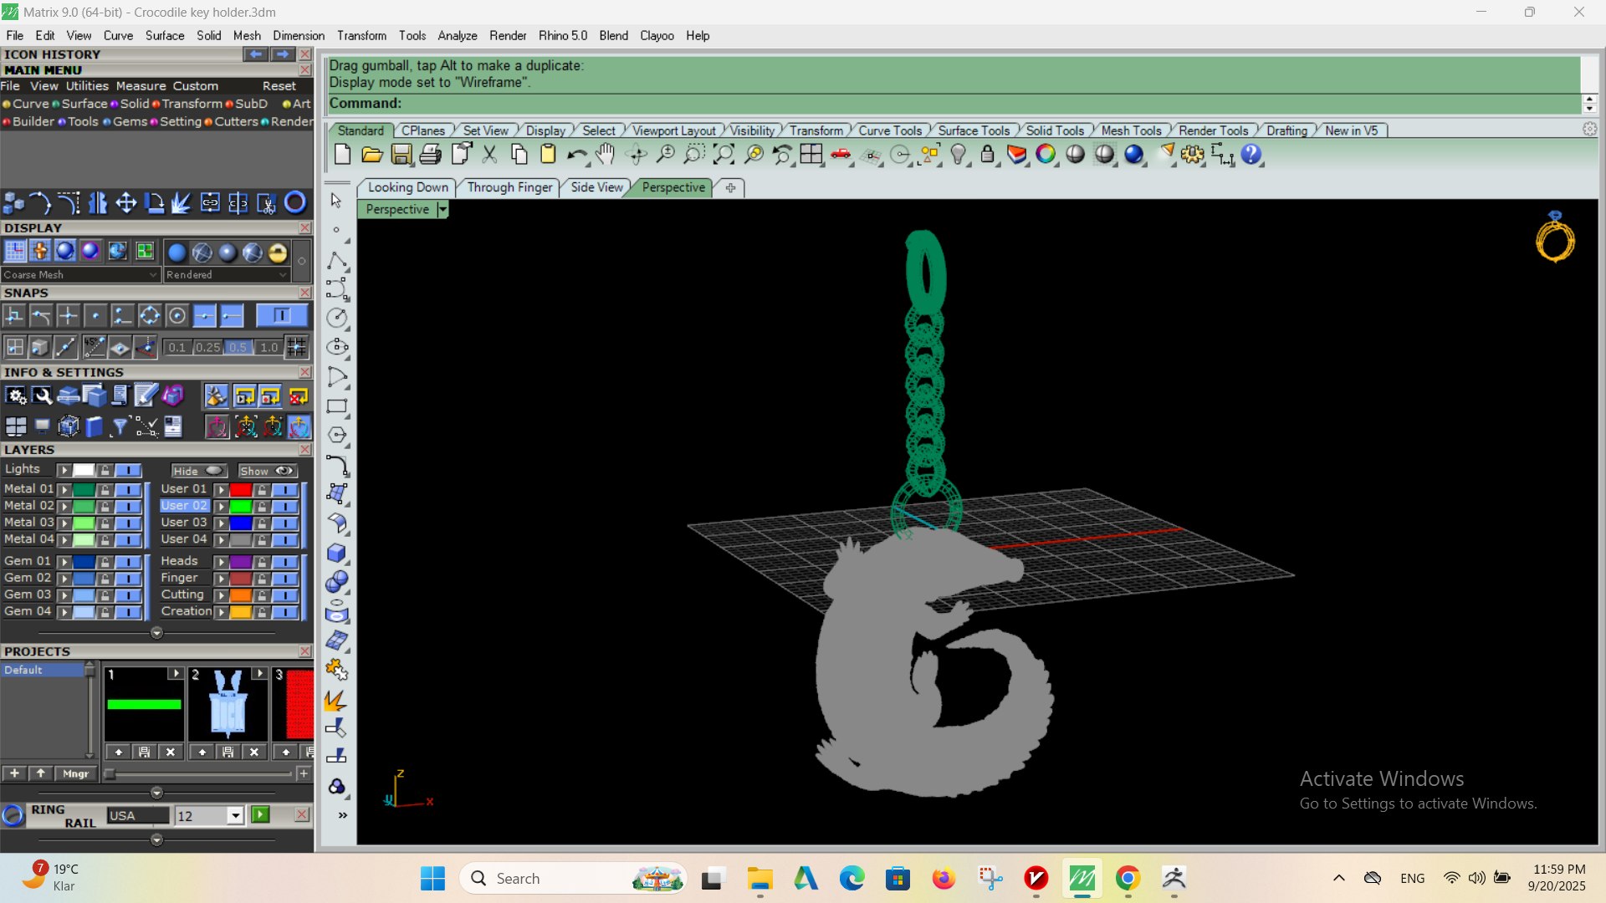Expand the Lights layer arrow

[64, 470]
